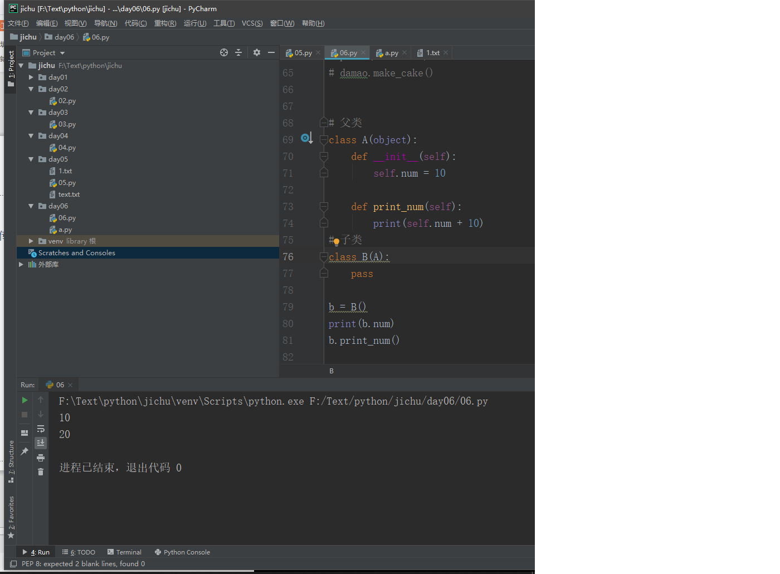Screen dimensions: 780x574
Task: Close the 05.py editor tab
Action: click(318, 52)
